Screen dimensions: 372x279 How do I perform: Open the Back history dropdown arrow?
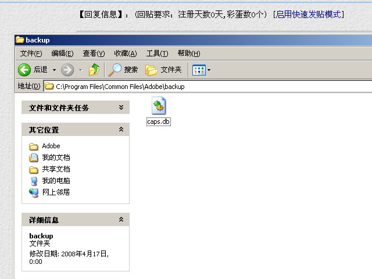point(54,70)
